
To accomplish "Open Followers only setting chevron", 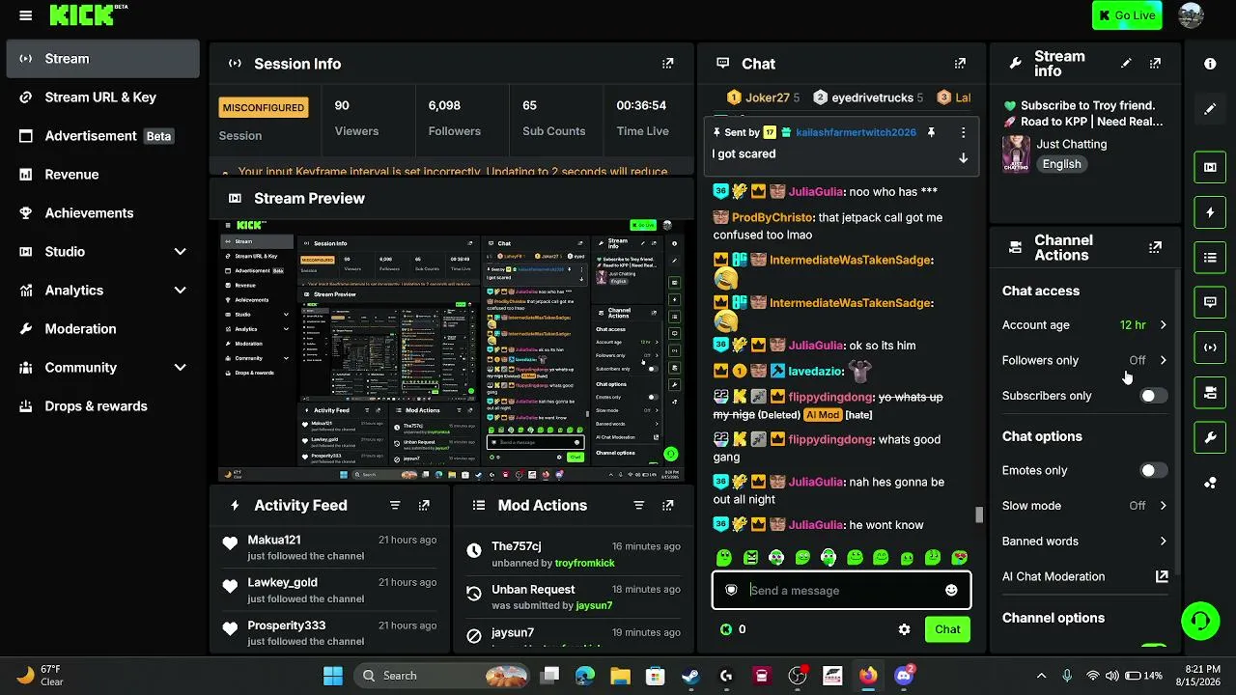I will click(1163, 360).
